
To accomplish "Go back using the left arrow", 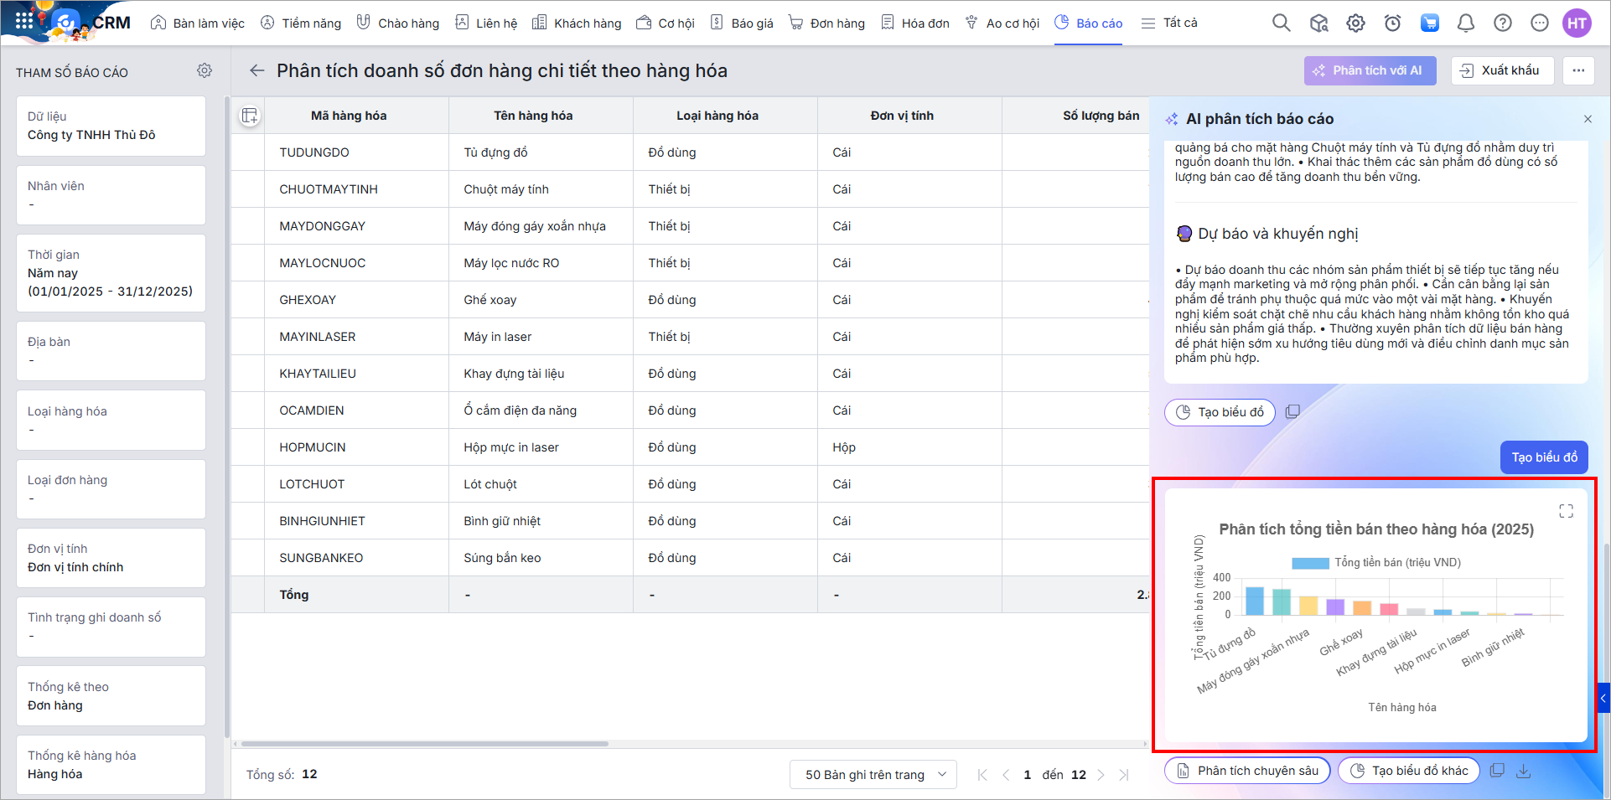I will [x=256, y=71].
